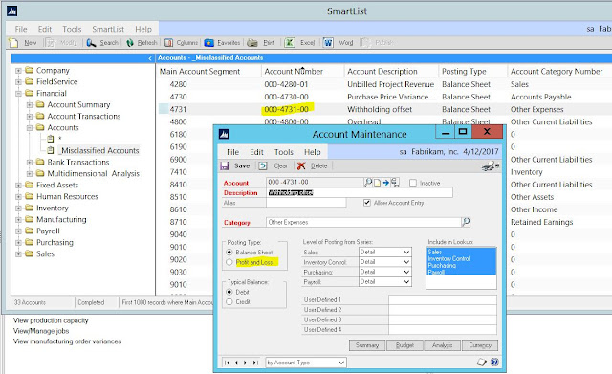This screenshot has height=374, width=612.
Task: Click the New document icon in SmartList toolbar
Action: tap(13, 42)
